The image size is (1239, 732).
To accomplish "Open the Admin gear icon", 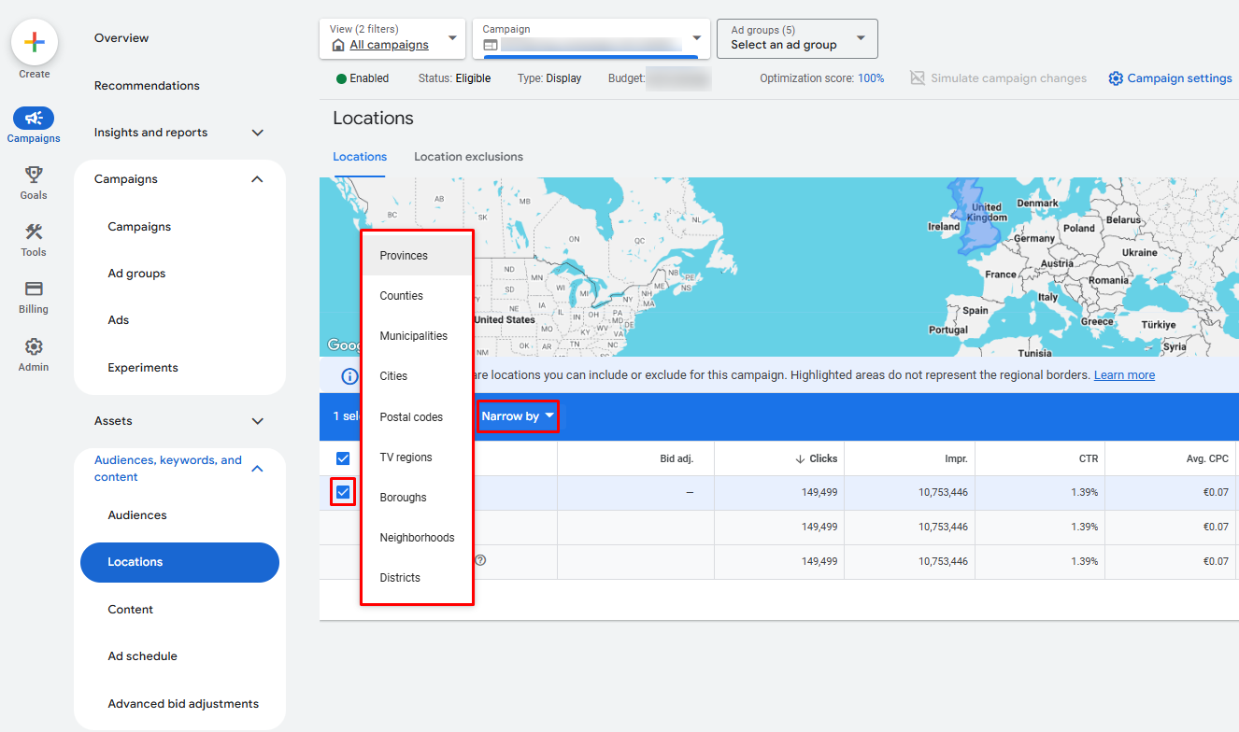I will (x=34, y=346).
